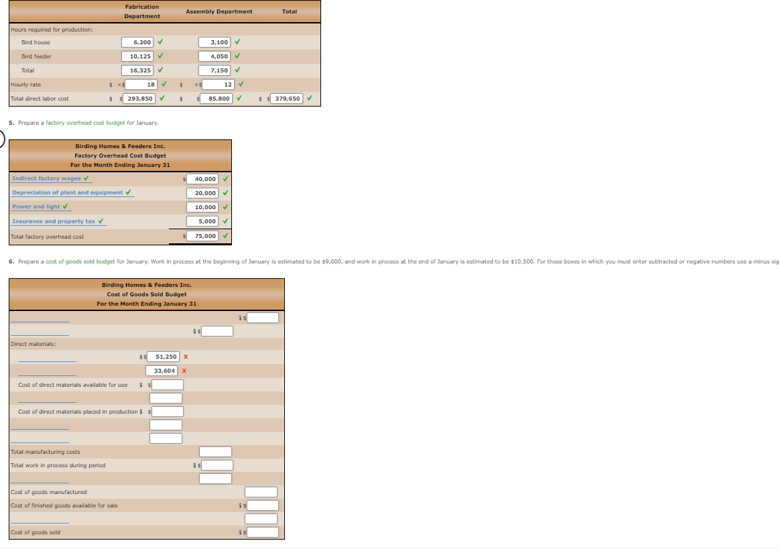Viewport: 779px width, 549px height.
Task: Click depreciation amount field 20,000
Action: (202, 193)
